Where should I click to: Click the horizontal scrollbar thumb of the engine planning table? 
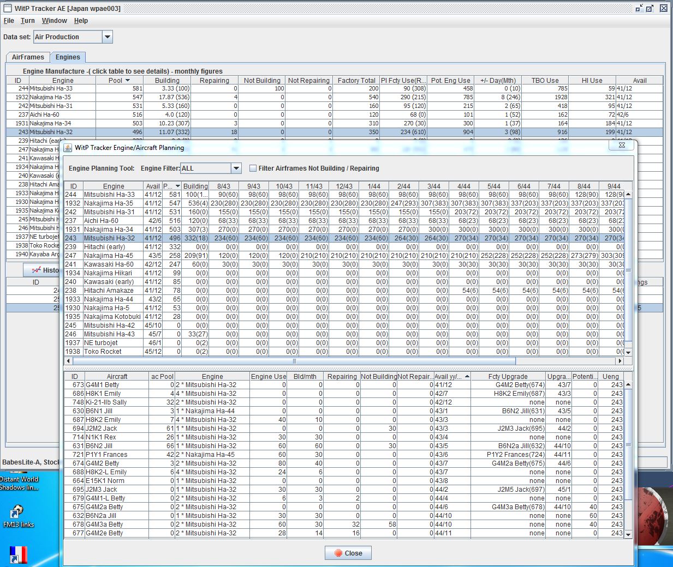[x=294, y=361]
